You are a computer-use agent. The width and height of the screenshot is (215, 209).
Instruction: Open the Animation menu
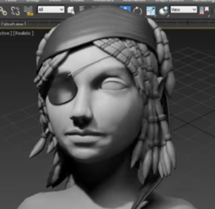click(x=134, y=1)
